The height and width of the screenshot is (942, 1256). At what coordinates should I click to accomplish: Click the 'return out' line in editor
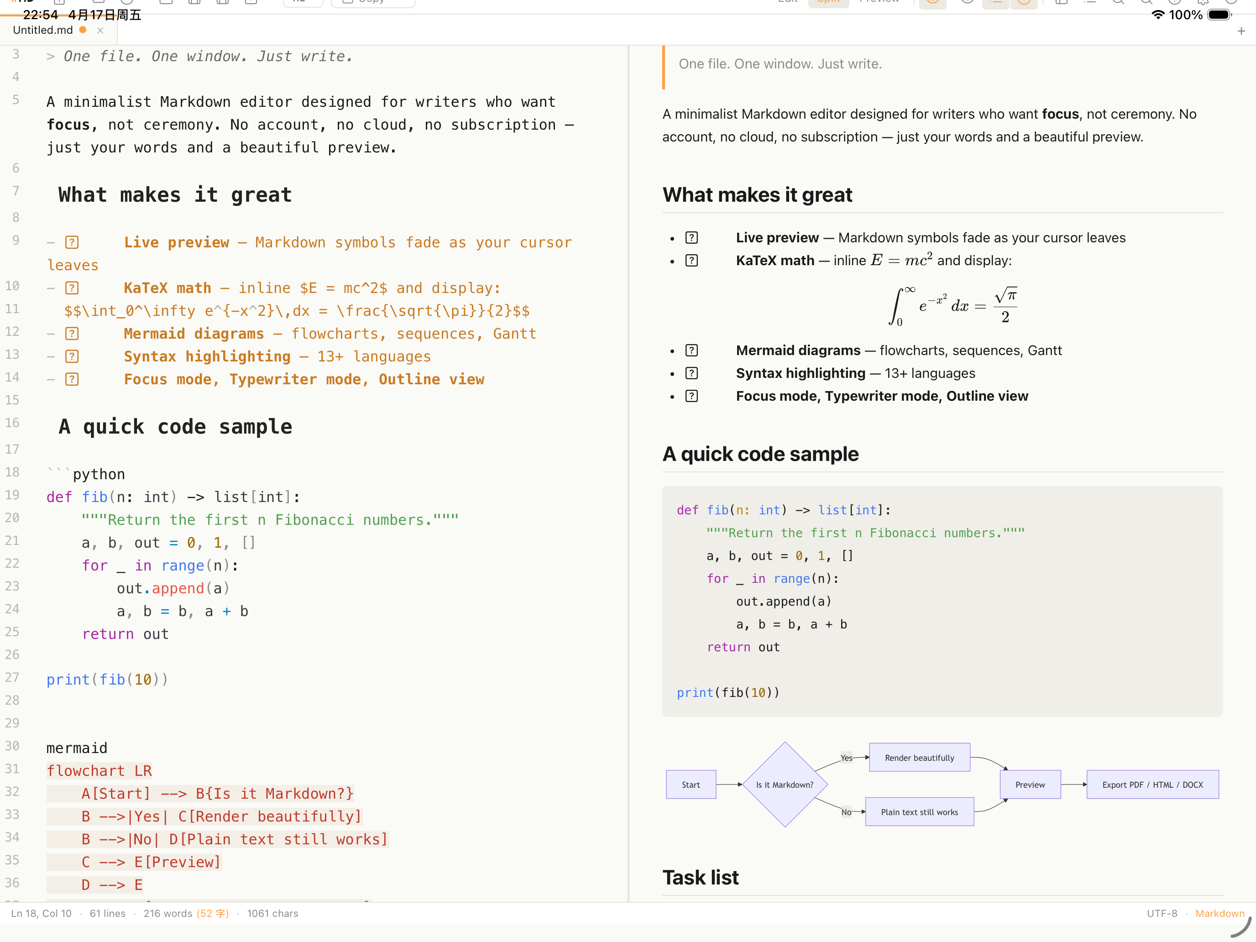pos(126,633)
